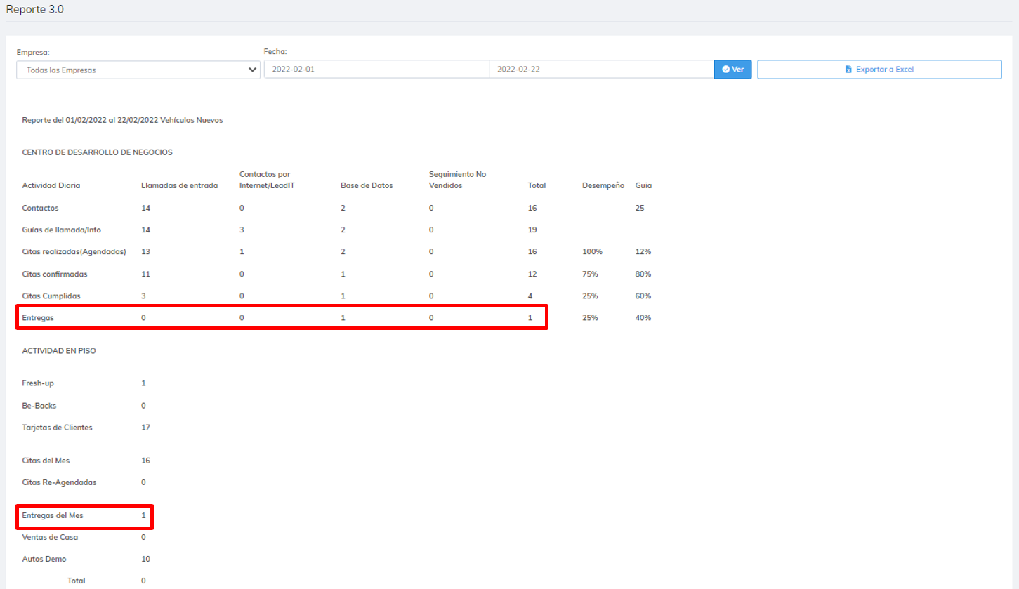Click the start date field 2022-02-01
The height and width of the screenshot is (589, 1019).
click(376, 70)
